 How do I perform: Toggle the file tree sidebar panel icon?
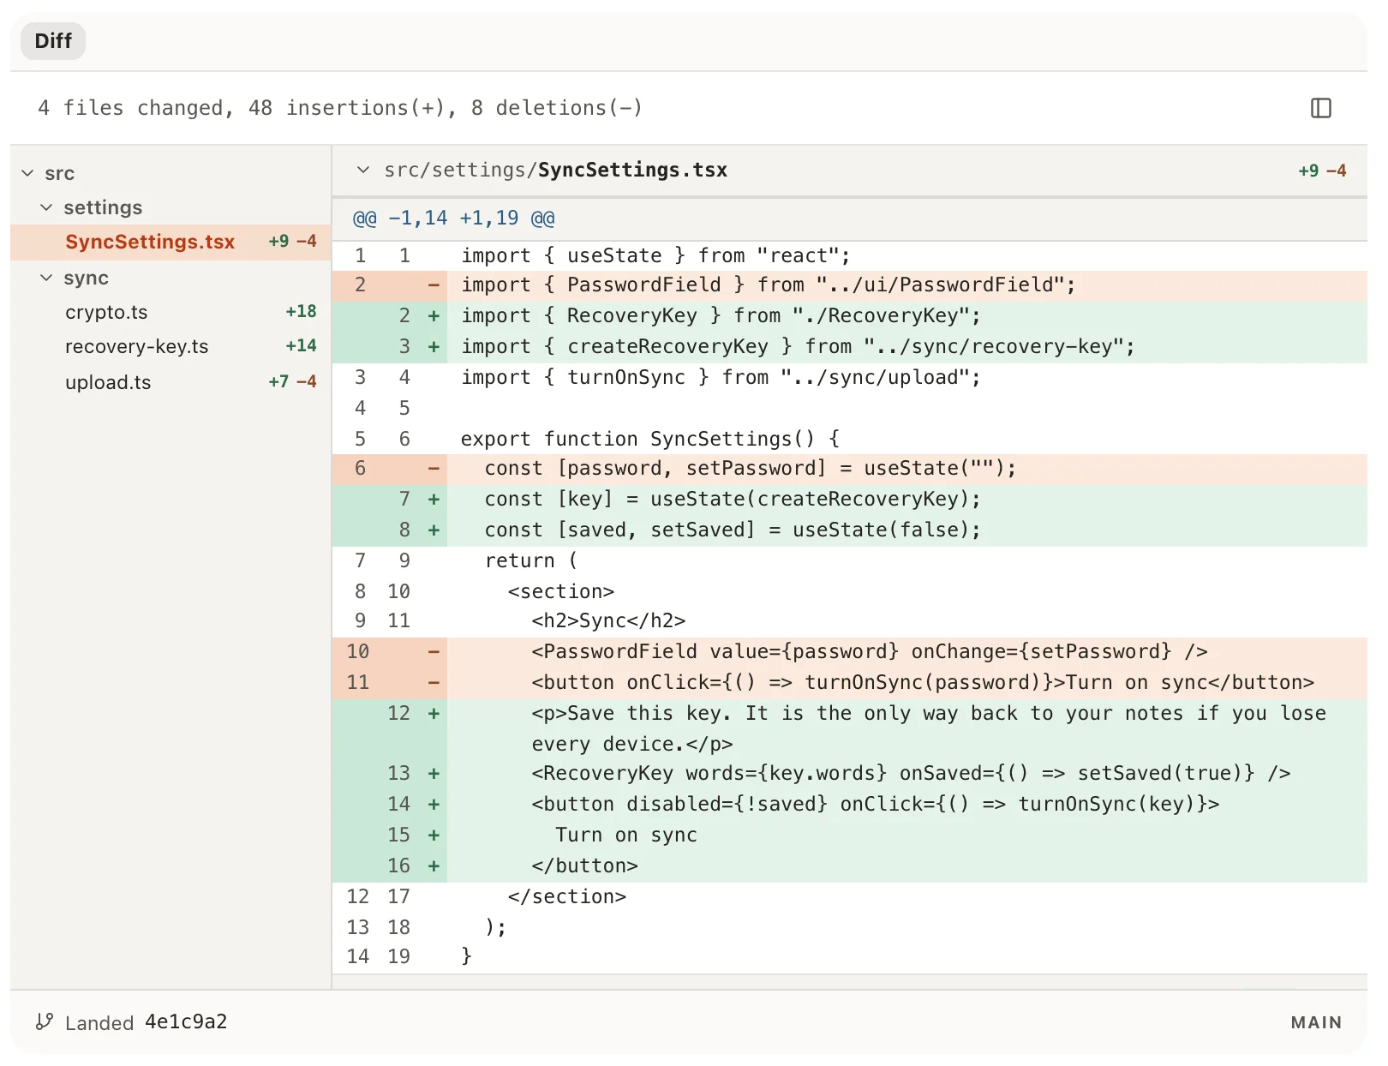(x=1320, y=108)
